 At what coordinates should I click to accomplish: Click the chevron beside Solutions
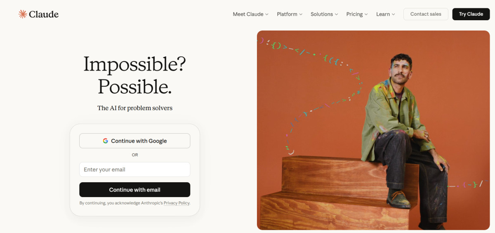[x=336, y=14]
